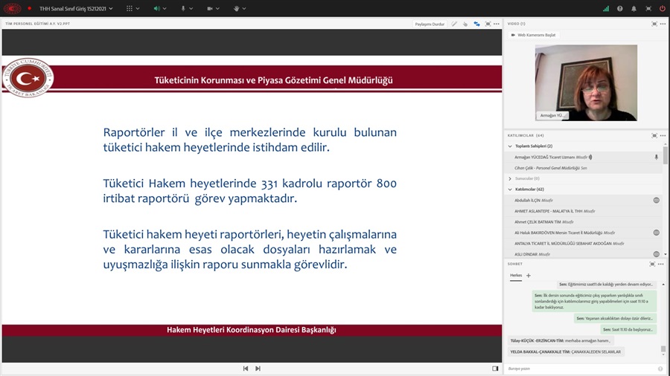Select participant Abdullah İLÇİN

[x=583, y=201]
